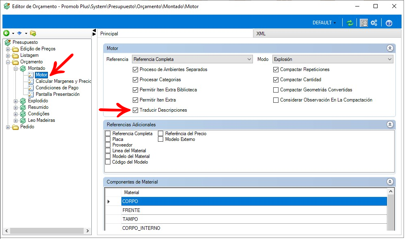Select Calcular Margenes y Precio item
This screenshot has width=406, height=242.
pyautogui.click(x=63, y=81)
